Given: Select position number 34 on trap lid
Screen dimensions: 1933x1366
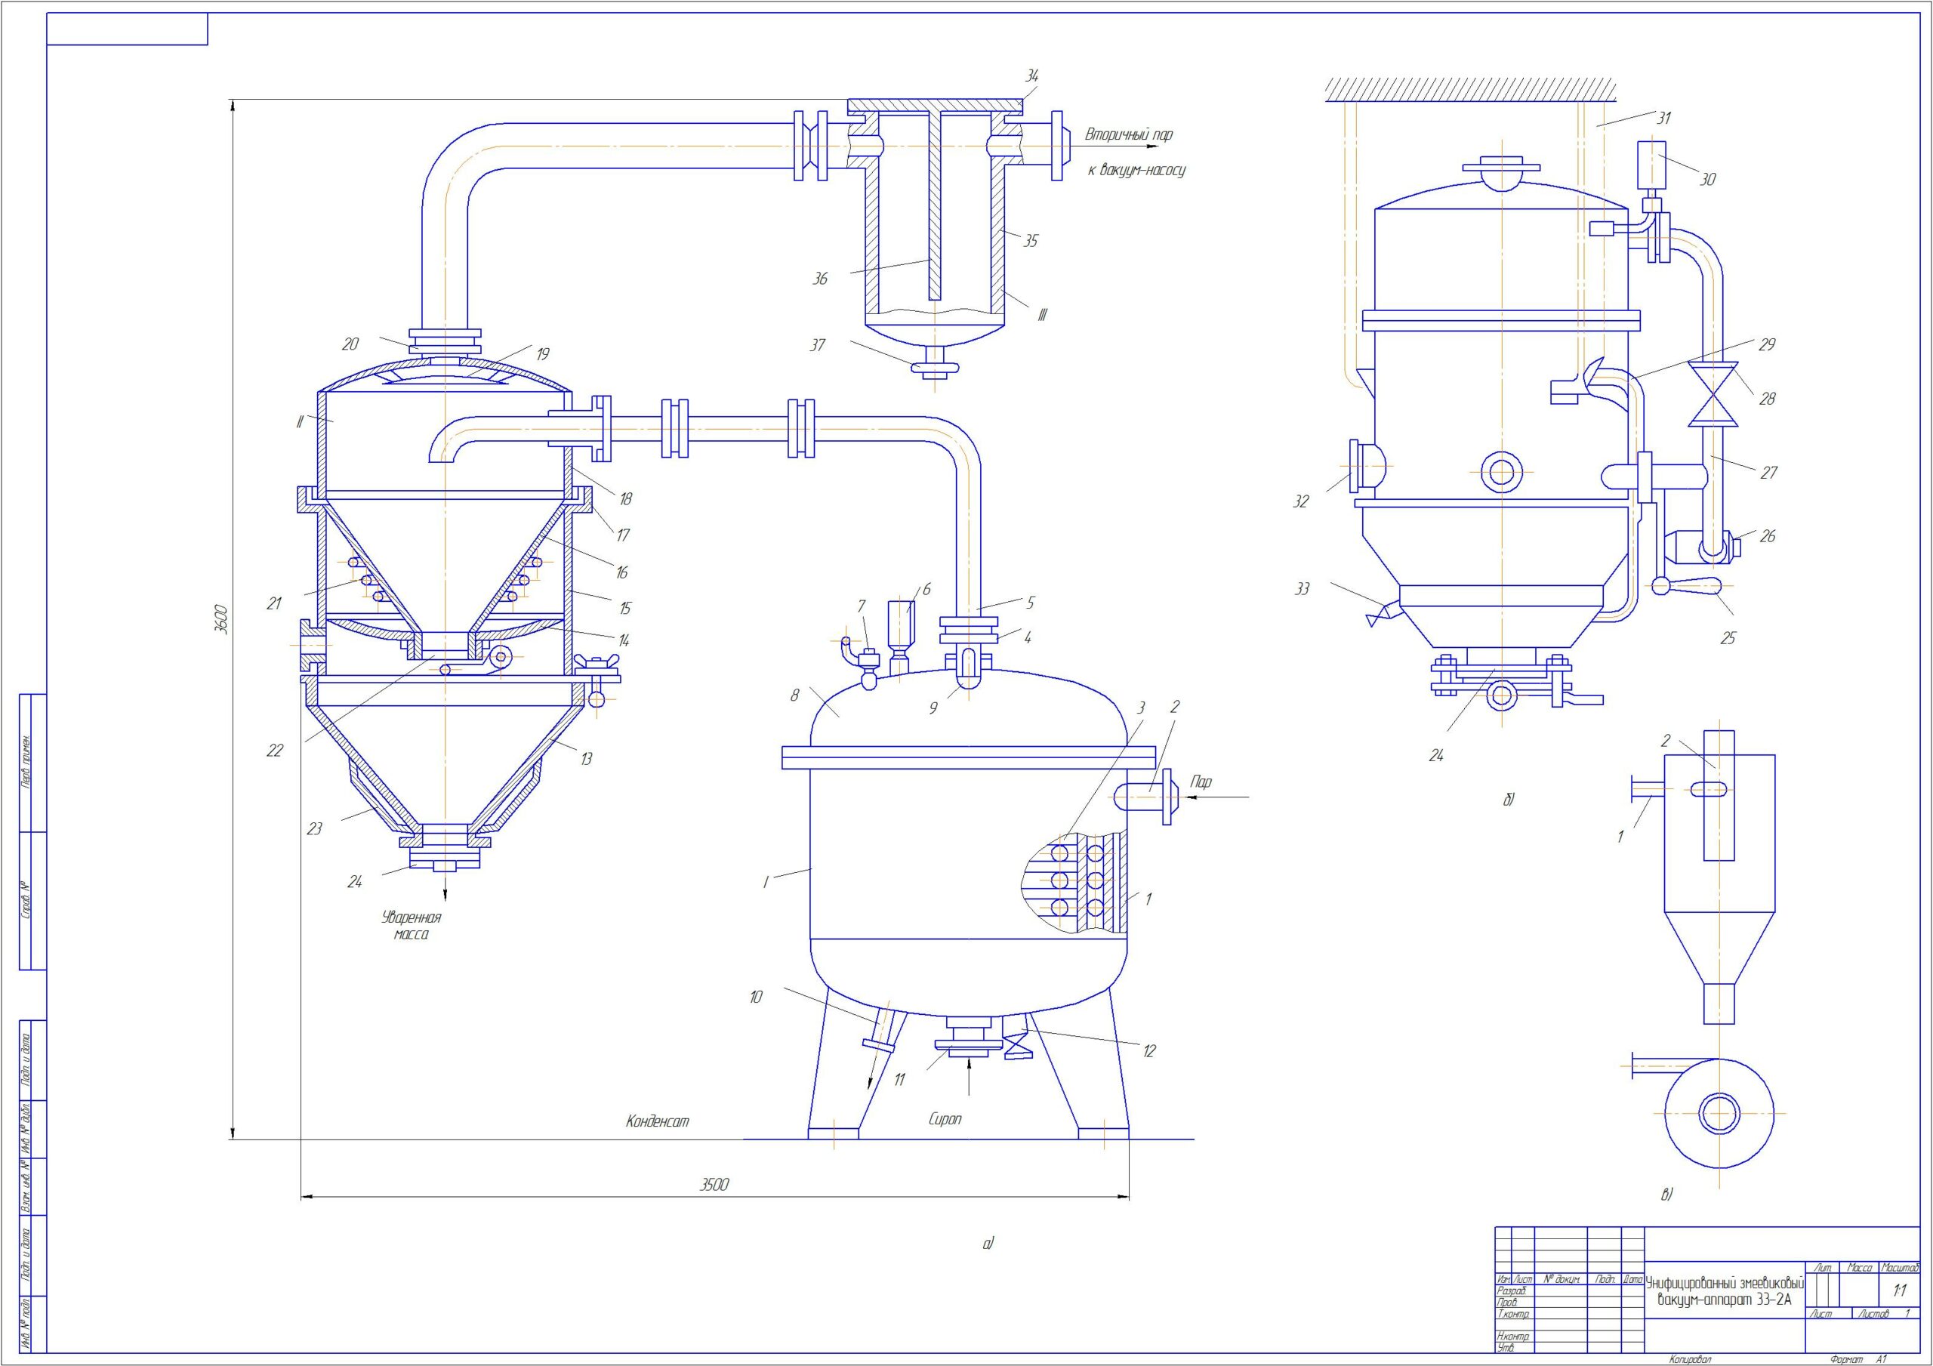Looking at the screenshot, I should (1031, 76).
